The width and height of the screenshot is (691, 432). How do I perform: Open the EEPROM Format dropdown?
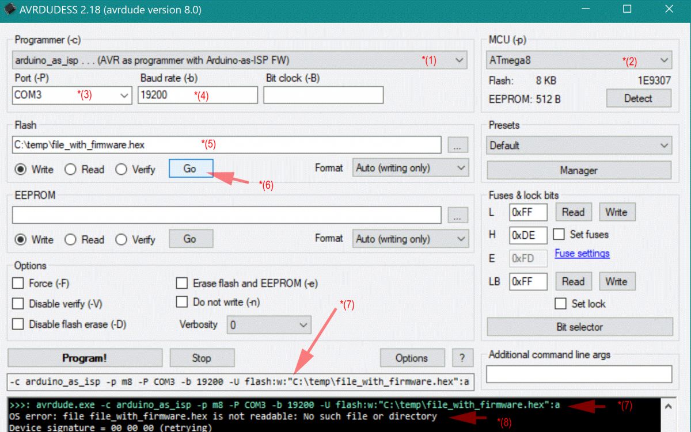point(411,239)
